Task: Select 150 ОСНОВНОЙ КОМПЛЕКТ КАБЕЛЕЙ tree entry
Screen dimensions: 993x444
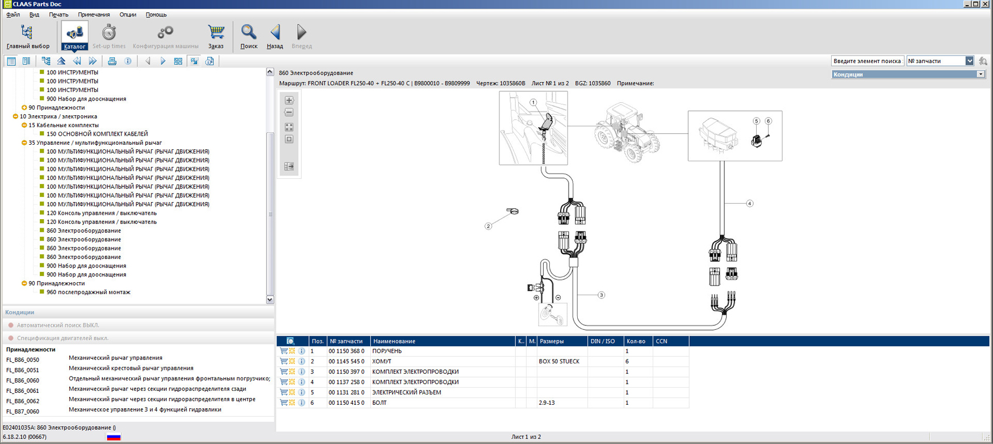Action: coord(97,134)
